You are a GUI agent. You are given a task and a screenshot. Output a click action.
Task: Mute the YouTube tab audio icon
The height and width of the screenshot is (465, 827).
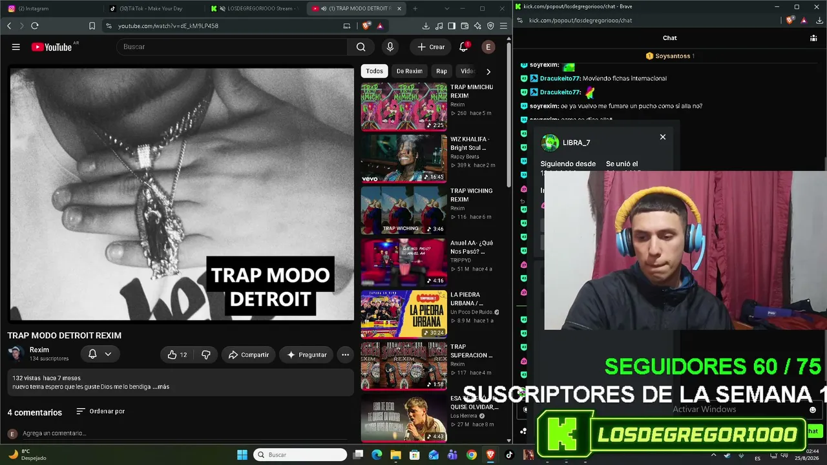click(324, 8)
